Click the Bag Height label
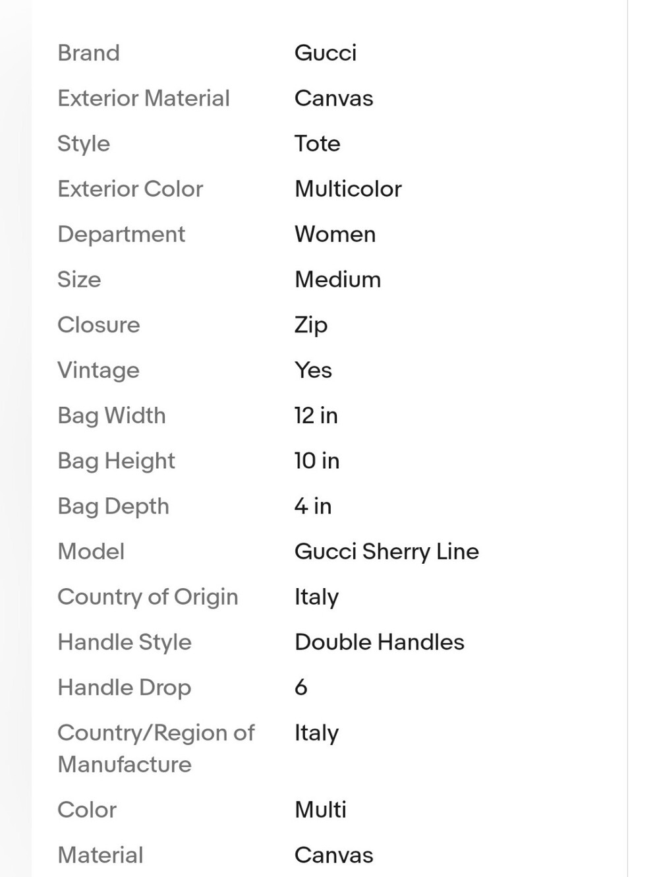This screenshot has height=877, width=659. tap(116, 462)
